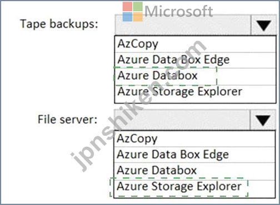Viewport: 280px width, 205px height.
Task: Click the File server label
Action: click(x=68, y=120)
